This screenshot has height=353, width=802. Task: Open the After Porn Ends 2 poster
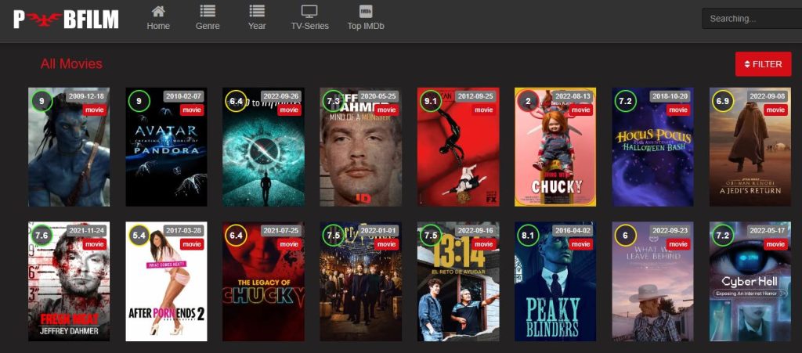point(166,282)
